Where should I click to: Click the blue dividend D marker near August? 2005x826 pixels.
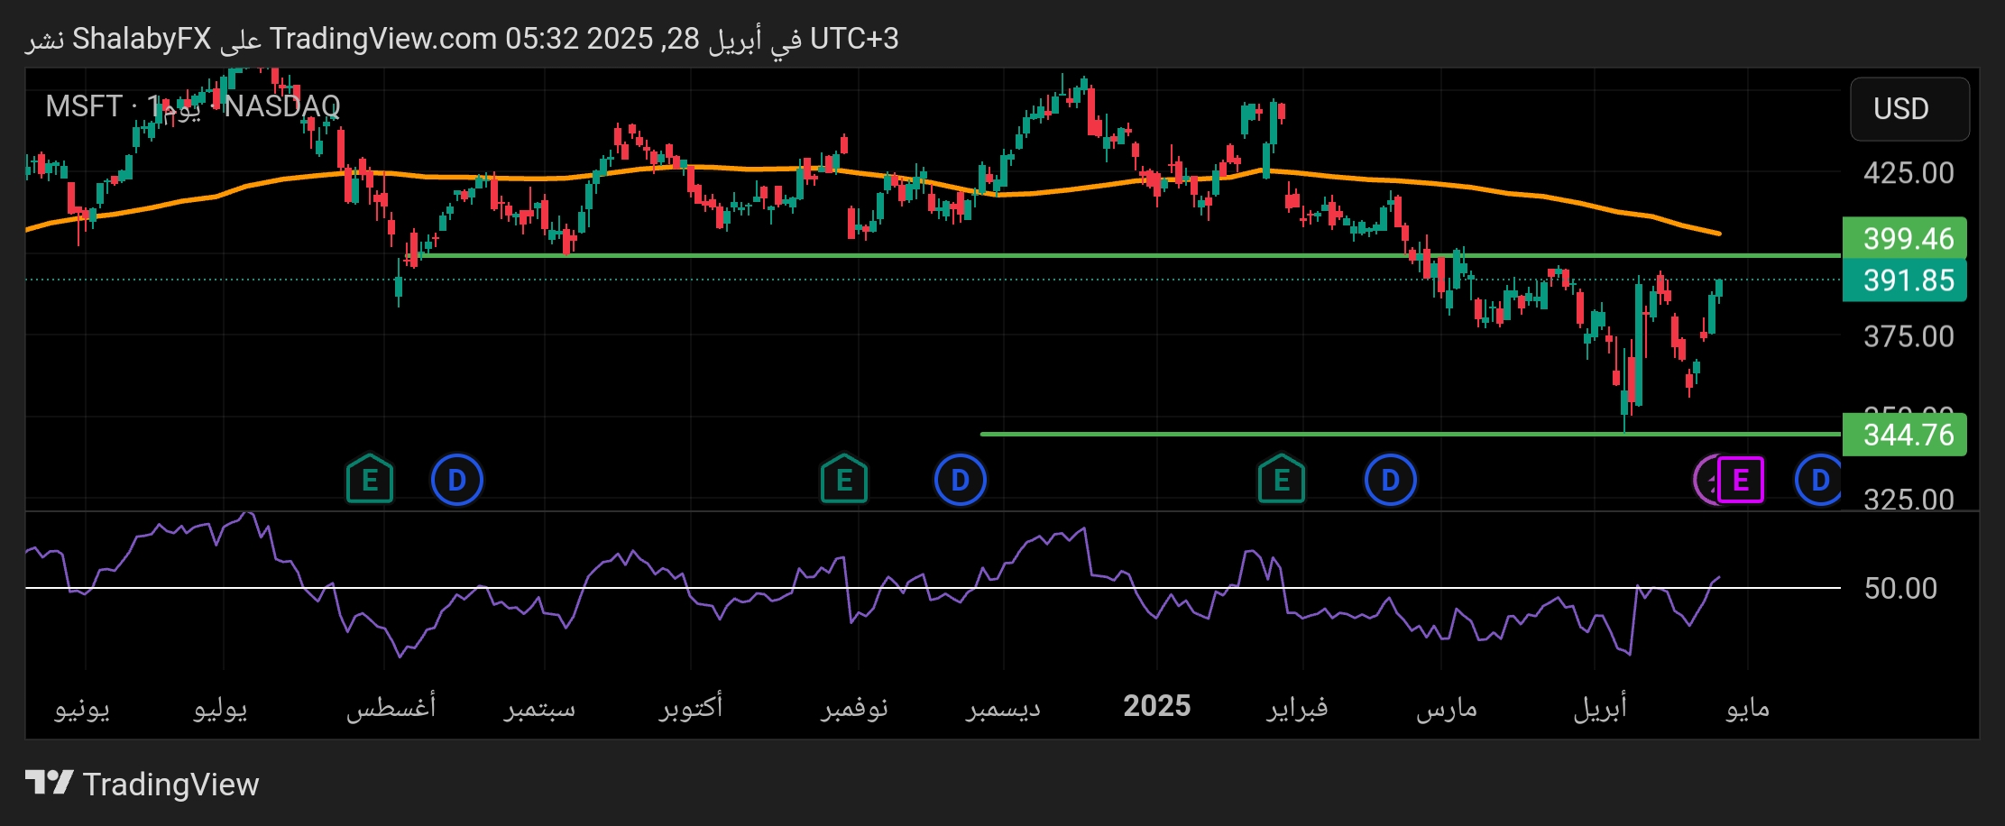(x=457, y=480)
